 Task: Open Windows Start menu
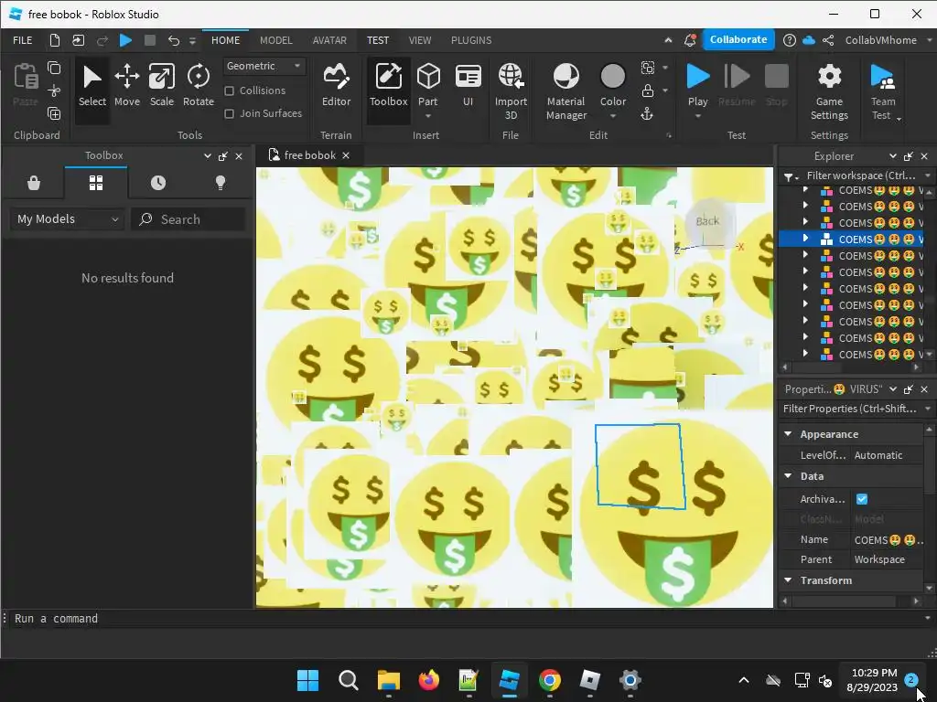point(307,680)
